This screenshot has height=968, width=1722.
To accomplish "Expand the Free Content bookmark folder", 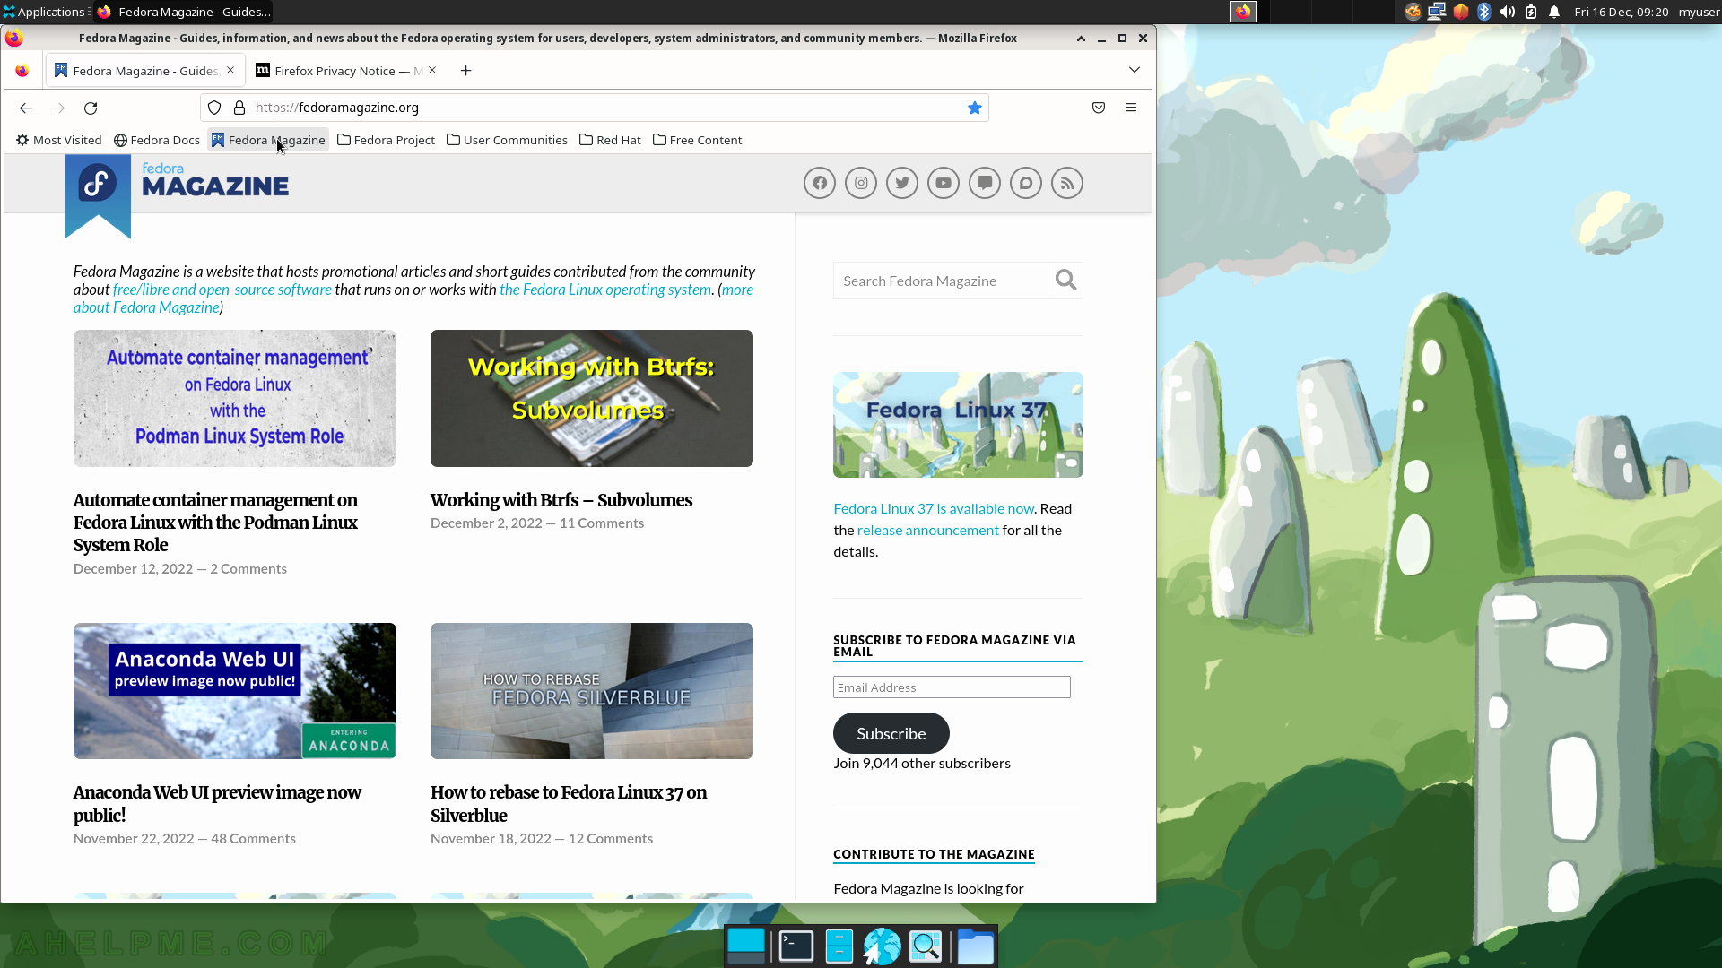I will pyautogui.click(x=698, y=140).
